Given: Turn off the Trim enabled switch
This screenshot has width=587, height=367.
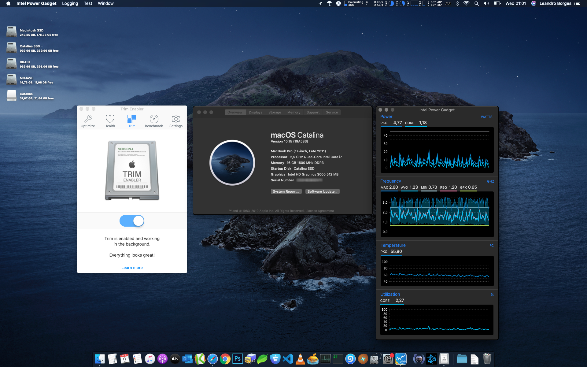Looking at the screenshot, I should coord(132,221).
